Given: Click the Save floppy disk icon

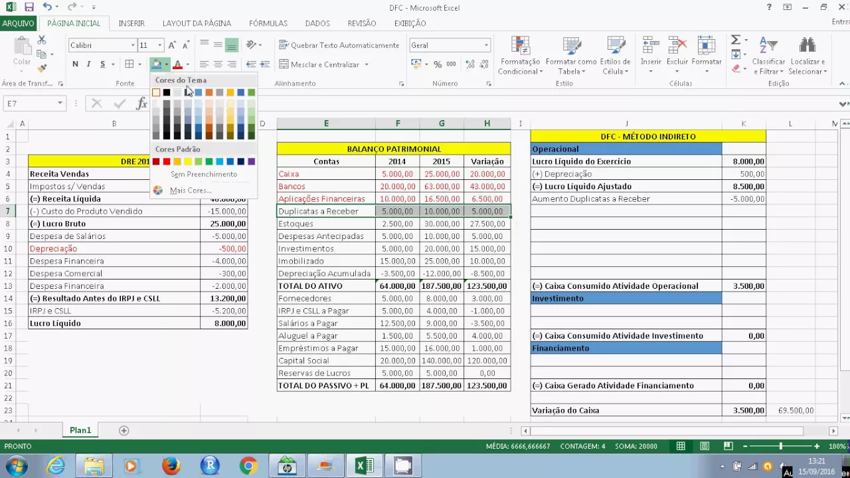Looking at the screenshot, I should tap(29, 7).
